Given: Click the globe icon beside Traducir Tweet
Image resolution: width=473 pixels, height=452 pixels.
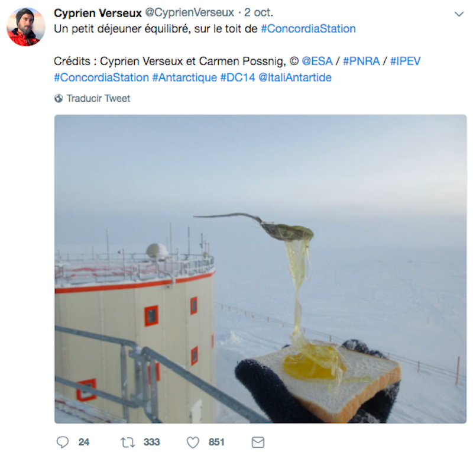Looking at the screenshot, I should coord(59,99).
